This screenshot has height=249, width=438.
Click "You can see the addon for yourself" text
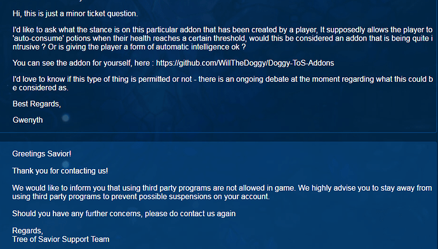click(x=81, y=63)
